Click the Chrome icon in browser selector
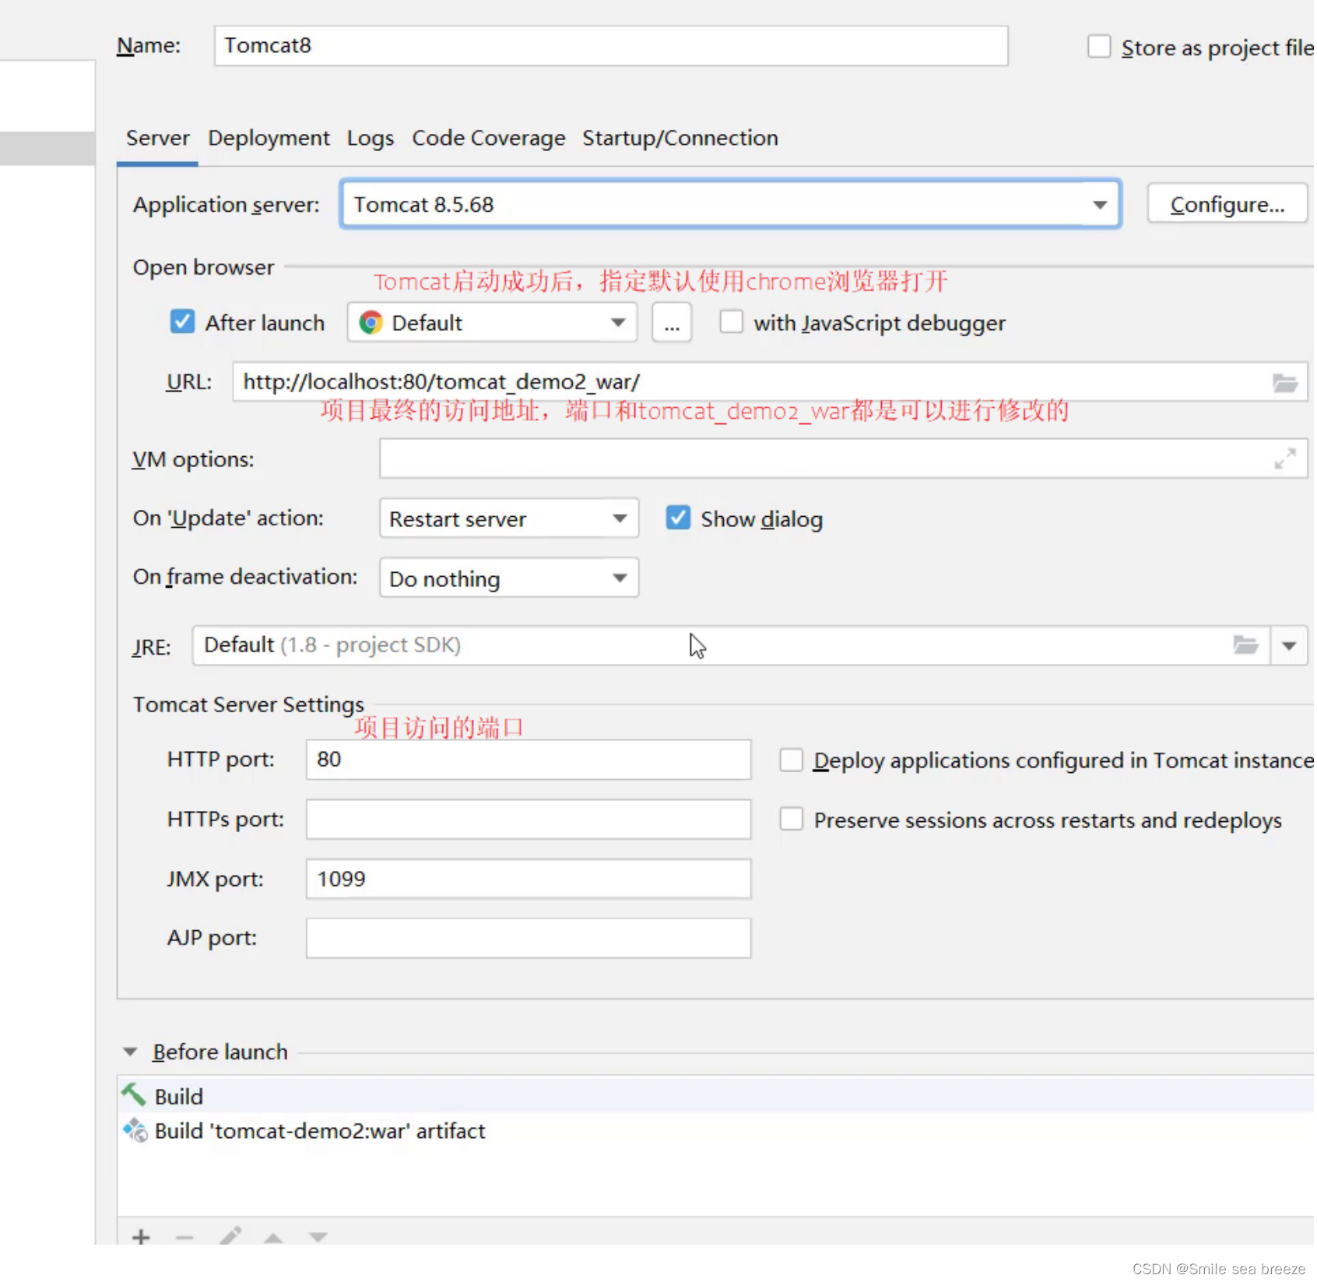Image resolution: width=1317 pixels, height=1282 pixels. click(372, 324)
